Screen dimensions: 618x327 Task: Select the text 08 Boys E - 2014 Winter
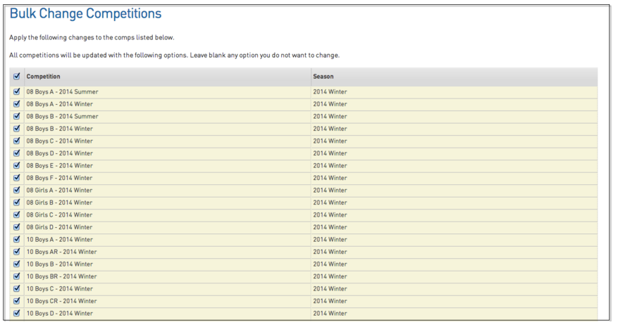pyautogui.click(x=59, y=165)
